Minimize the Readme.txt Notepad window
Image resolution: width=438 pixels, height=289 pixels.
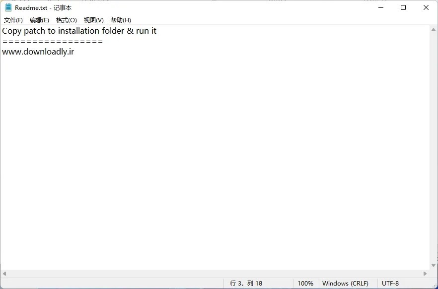pos(380,7)
